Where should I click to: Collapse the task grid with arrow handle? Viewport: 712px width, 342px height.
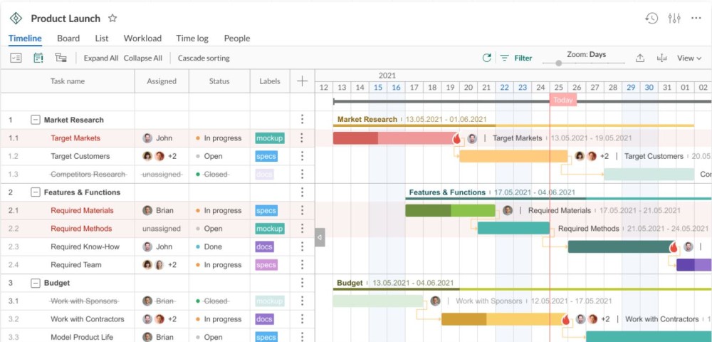(320, 237)
